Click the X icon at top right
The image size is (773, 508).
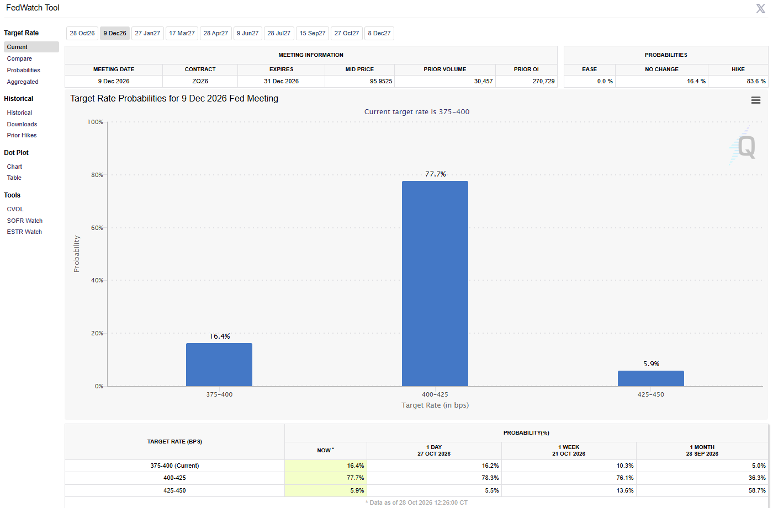tap(760, 8)
